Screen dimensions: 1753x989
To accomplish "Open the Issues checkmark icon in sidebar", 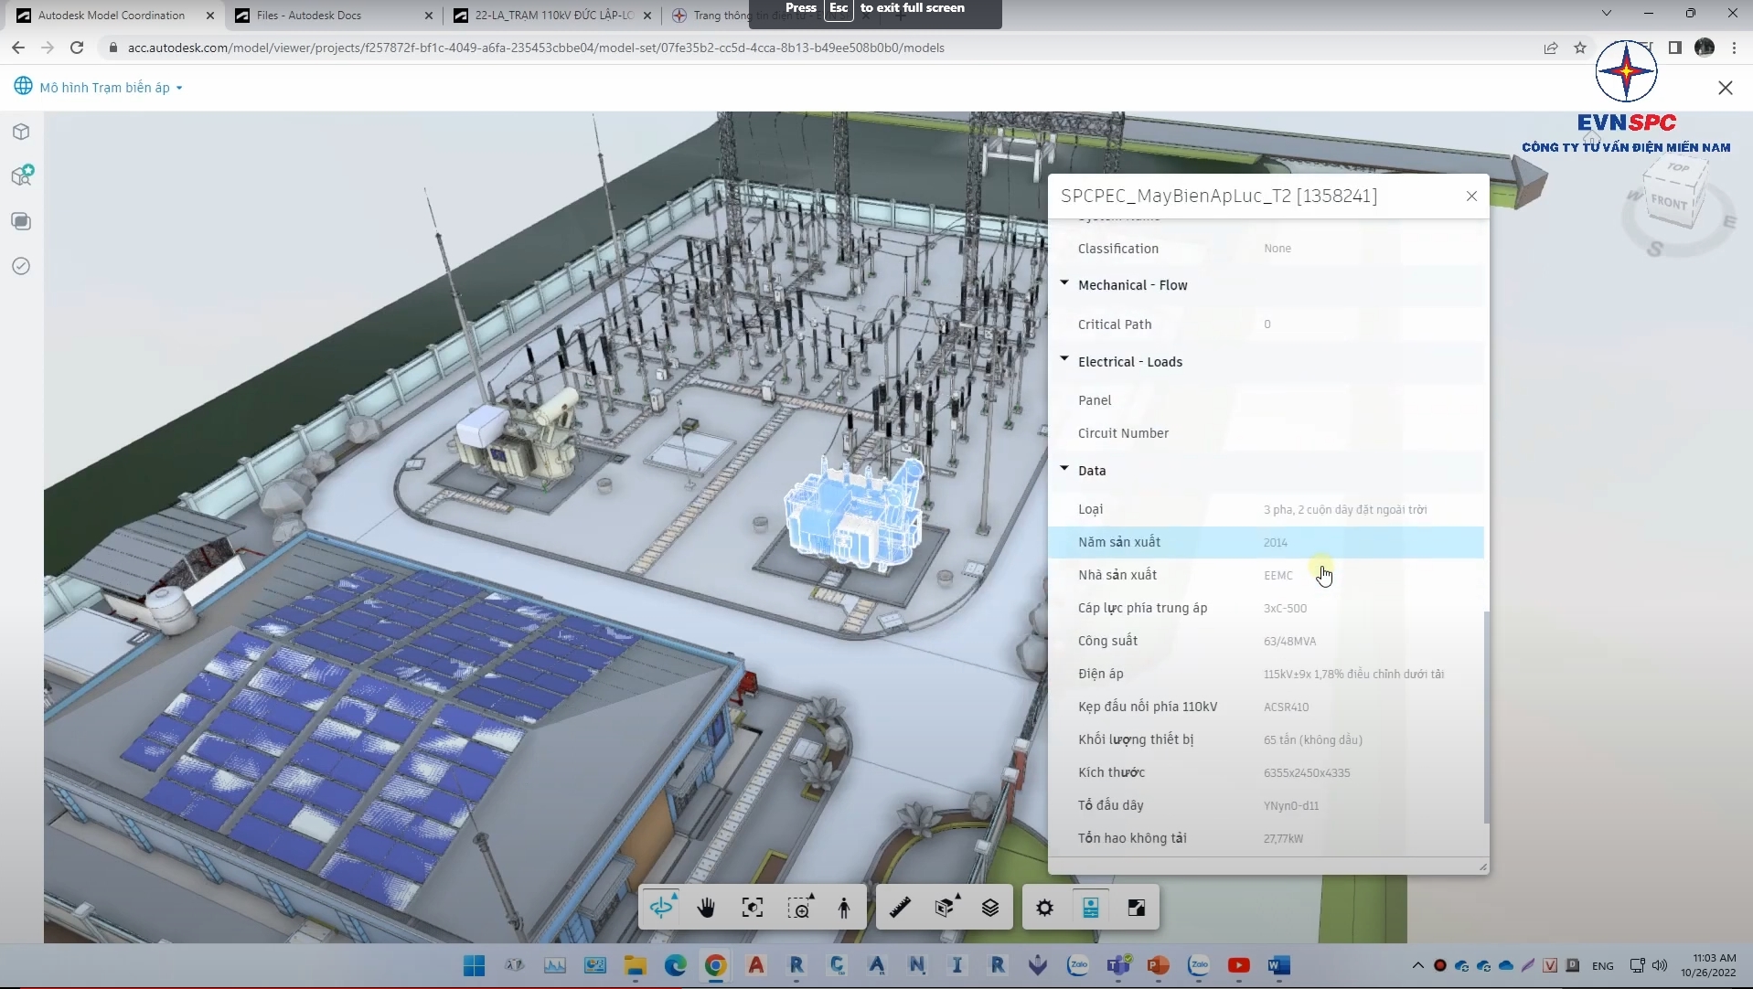I will pyautogui.click(x=22, y=266).
